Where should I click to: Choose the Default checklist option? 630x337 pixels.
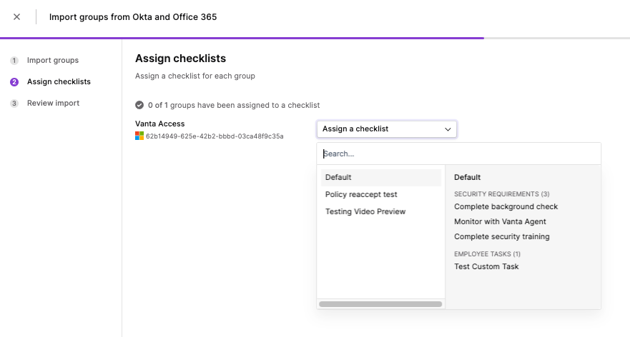point(381,177)
